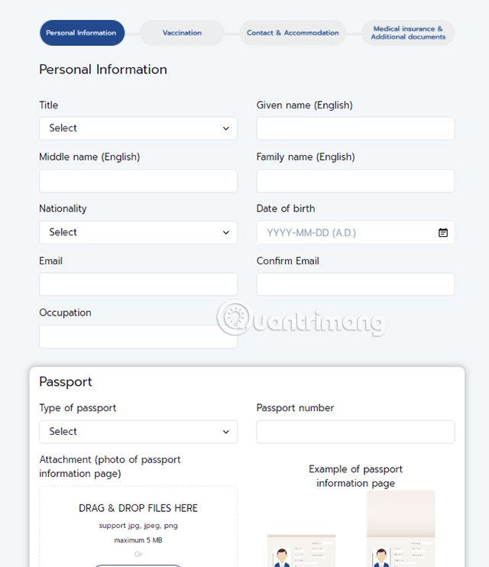
Task: Open Medical insurance & Additional documents step
Action: 408,33
